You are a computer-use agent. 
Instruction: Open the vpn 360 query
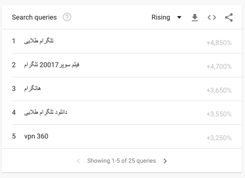coord(36,136)
